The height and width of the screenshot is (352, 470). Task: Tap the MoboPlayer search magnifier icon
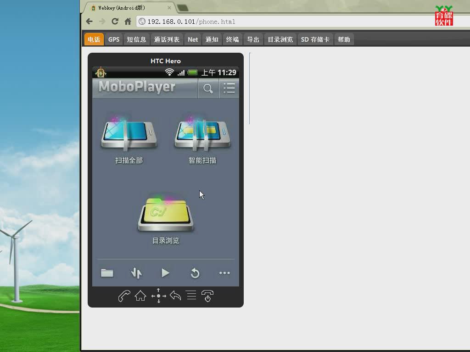(208, 88)
